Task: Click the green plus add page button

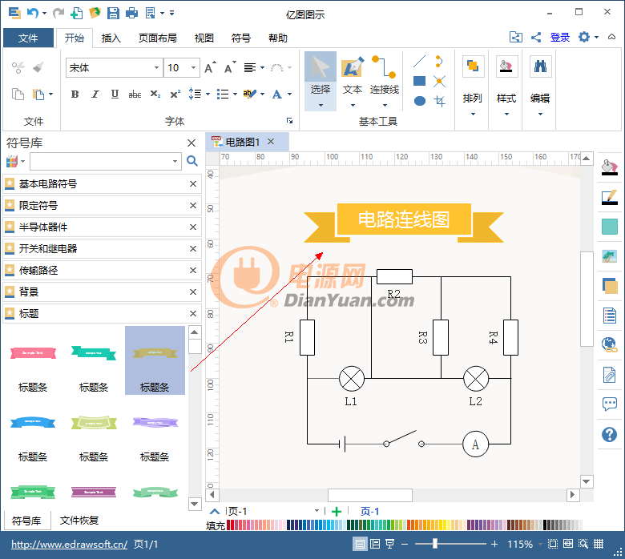Action: tap(337, 512)
